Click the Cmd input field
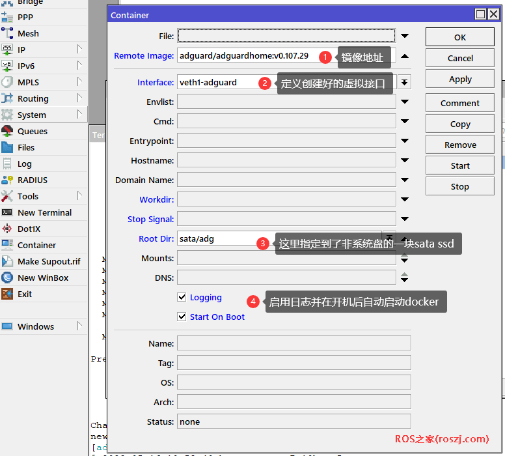 [x=286, y=121]
